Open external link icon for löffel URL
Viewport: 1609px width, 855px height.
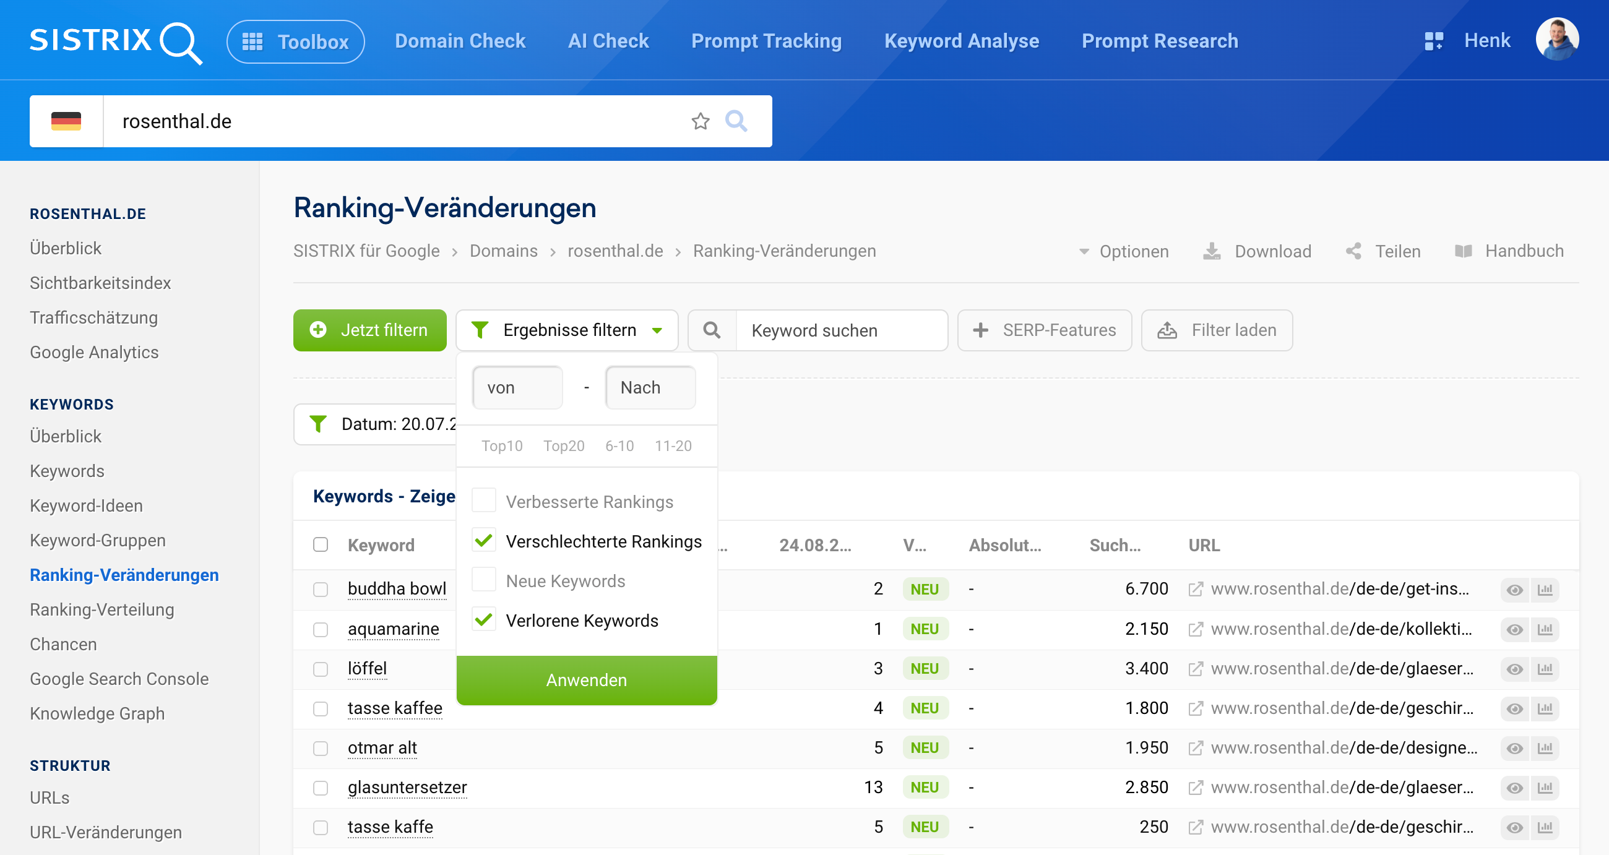click(1195, 669)
